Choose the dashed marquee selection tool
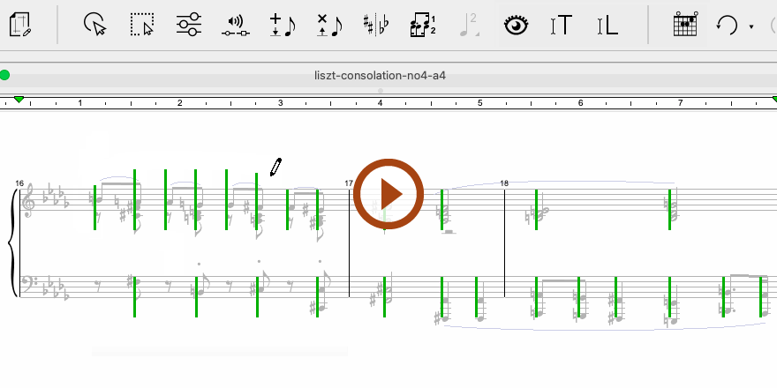 pyautogui.click(x=142, y=25)
